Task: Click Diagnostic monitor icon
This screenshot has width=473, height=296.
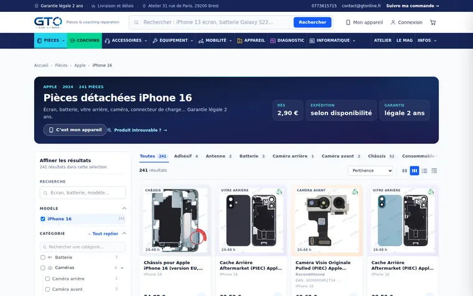Action: [273, 41]
